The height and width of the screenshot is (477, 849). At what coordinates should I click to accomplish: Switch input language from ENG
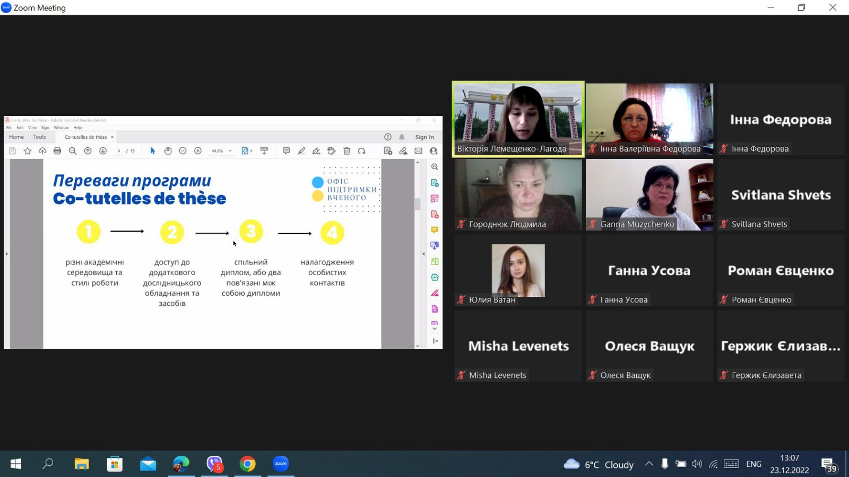[x=753, y=464]
